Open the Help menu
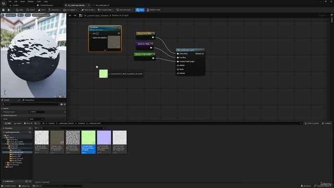This screenshot has height=188, width=334. coord(45,2)
